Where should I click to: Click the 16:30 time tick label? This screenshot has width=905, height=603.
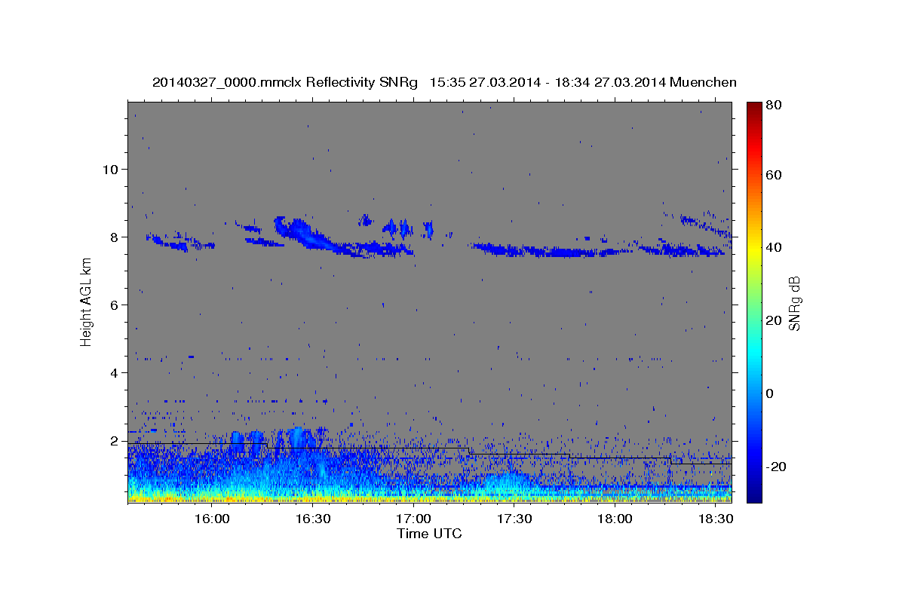[312, 519]
